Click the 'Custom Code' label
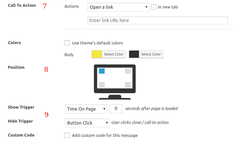Viewport: 241px width, 144px height. [x=21, y=135]
